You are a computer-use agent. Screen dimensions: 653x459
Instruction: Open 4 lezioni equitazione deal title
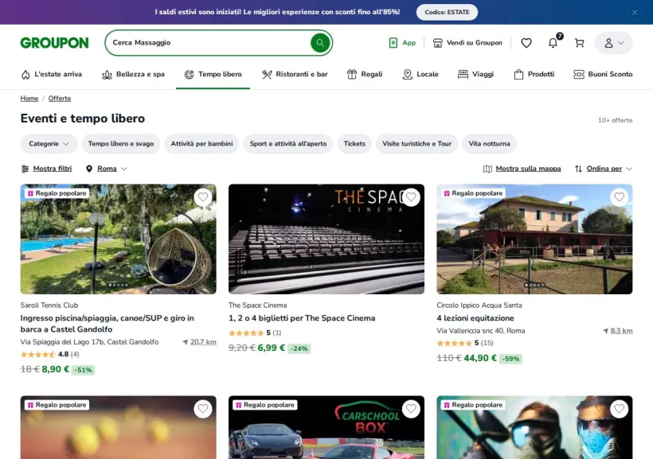click(475, 318)
